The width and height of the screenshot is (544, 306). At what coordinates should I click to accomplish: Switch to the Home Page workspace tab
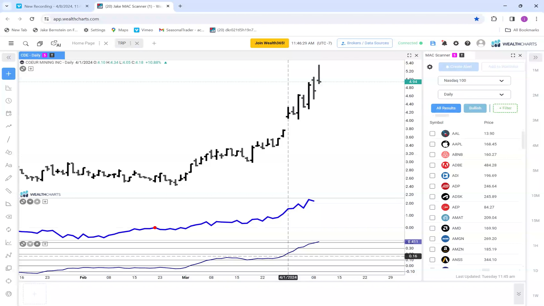(x=83, y=43)
